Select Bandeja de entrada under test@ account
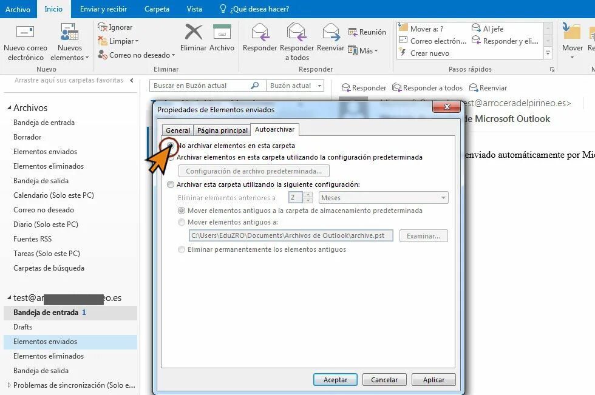 (70, 312)
